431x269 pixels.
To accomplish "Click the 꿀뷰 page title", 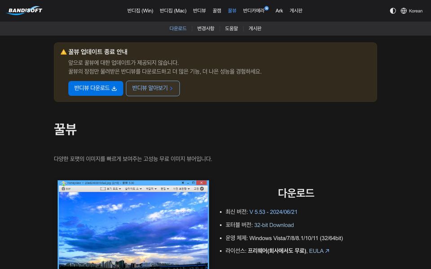I will tap(65, 129).
